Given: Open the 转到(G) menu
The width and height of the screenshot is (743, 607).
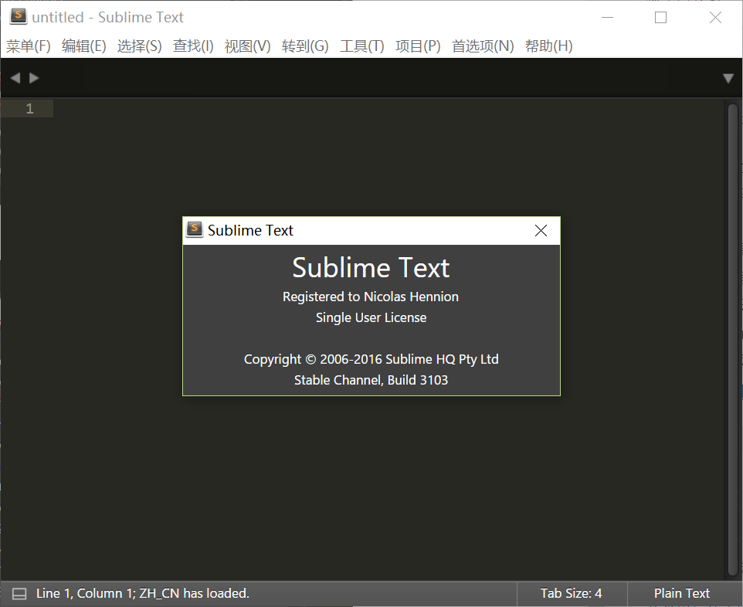Looking at the screenshot, I should click(x=305, y=46).
